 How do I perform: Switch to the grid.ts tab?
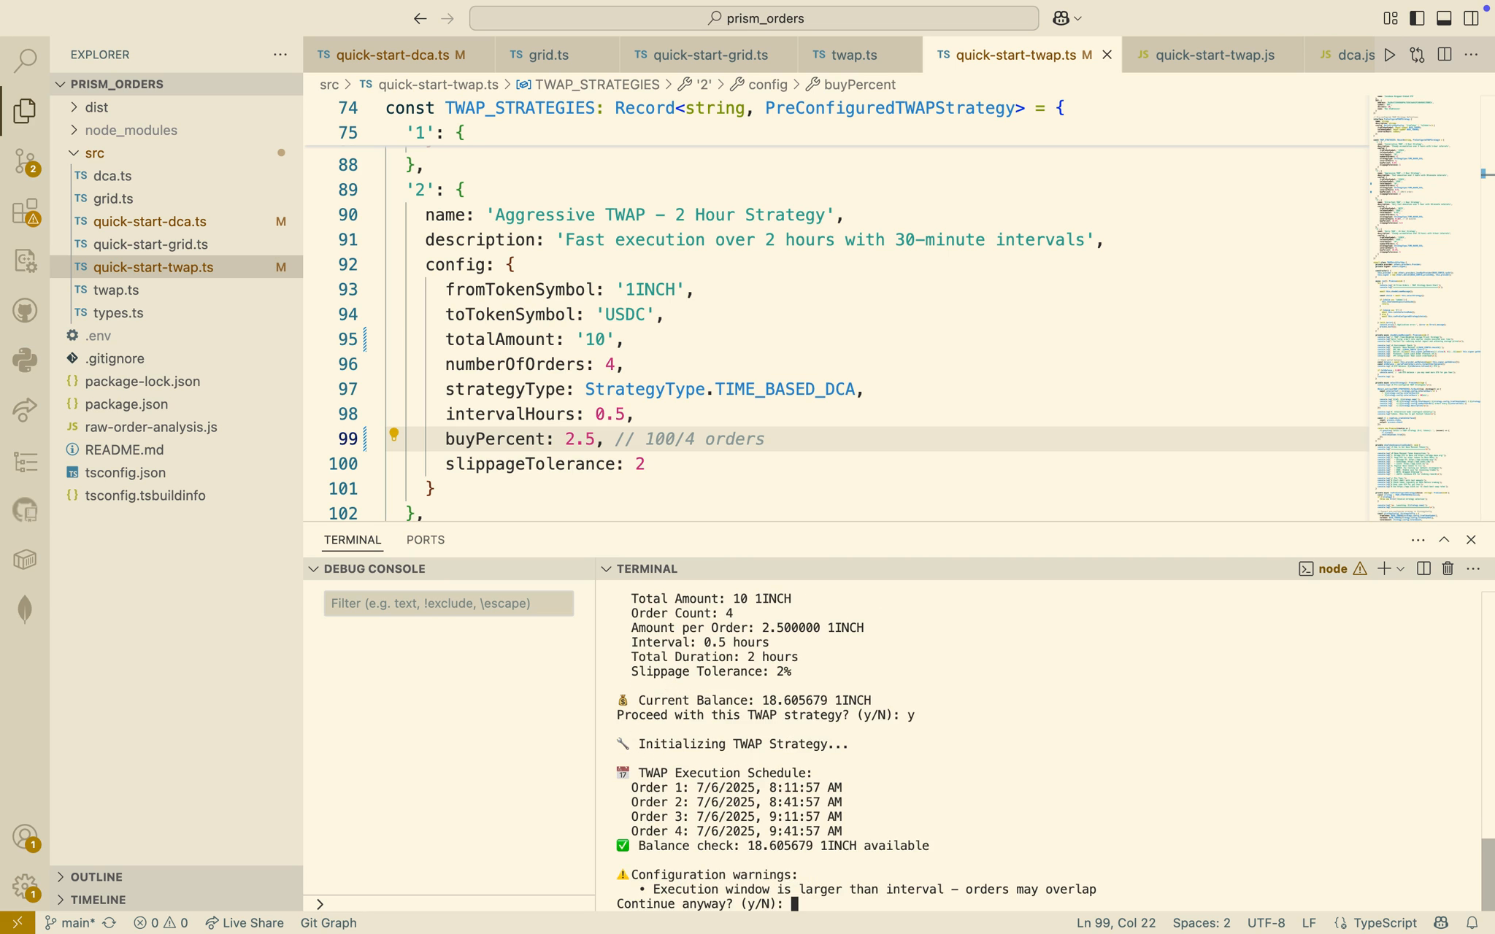(x=557, y=55)
